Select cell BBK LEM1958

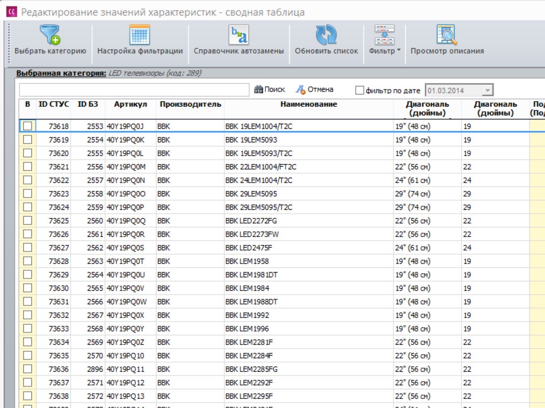pyautogui.click(x=309, y=261)
